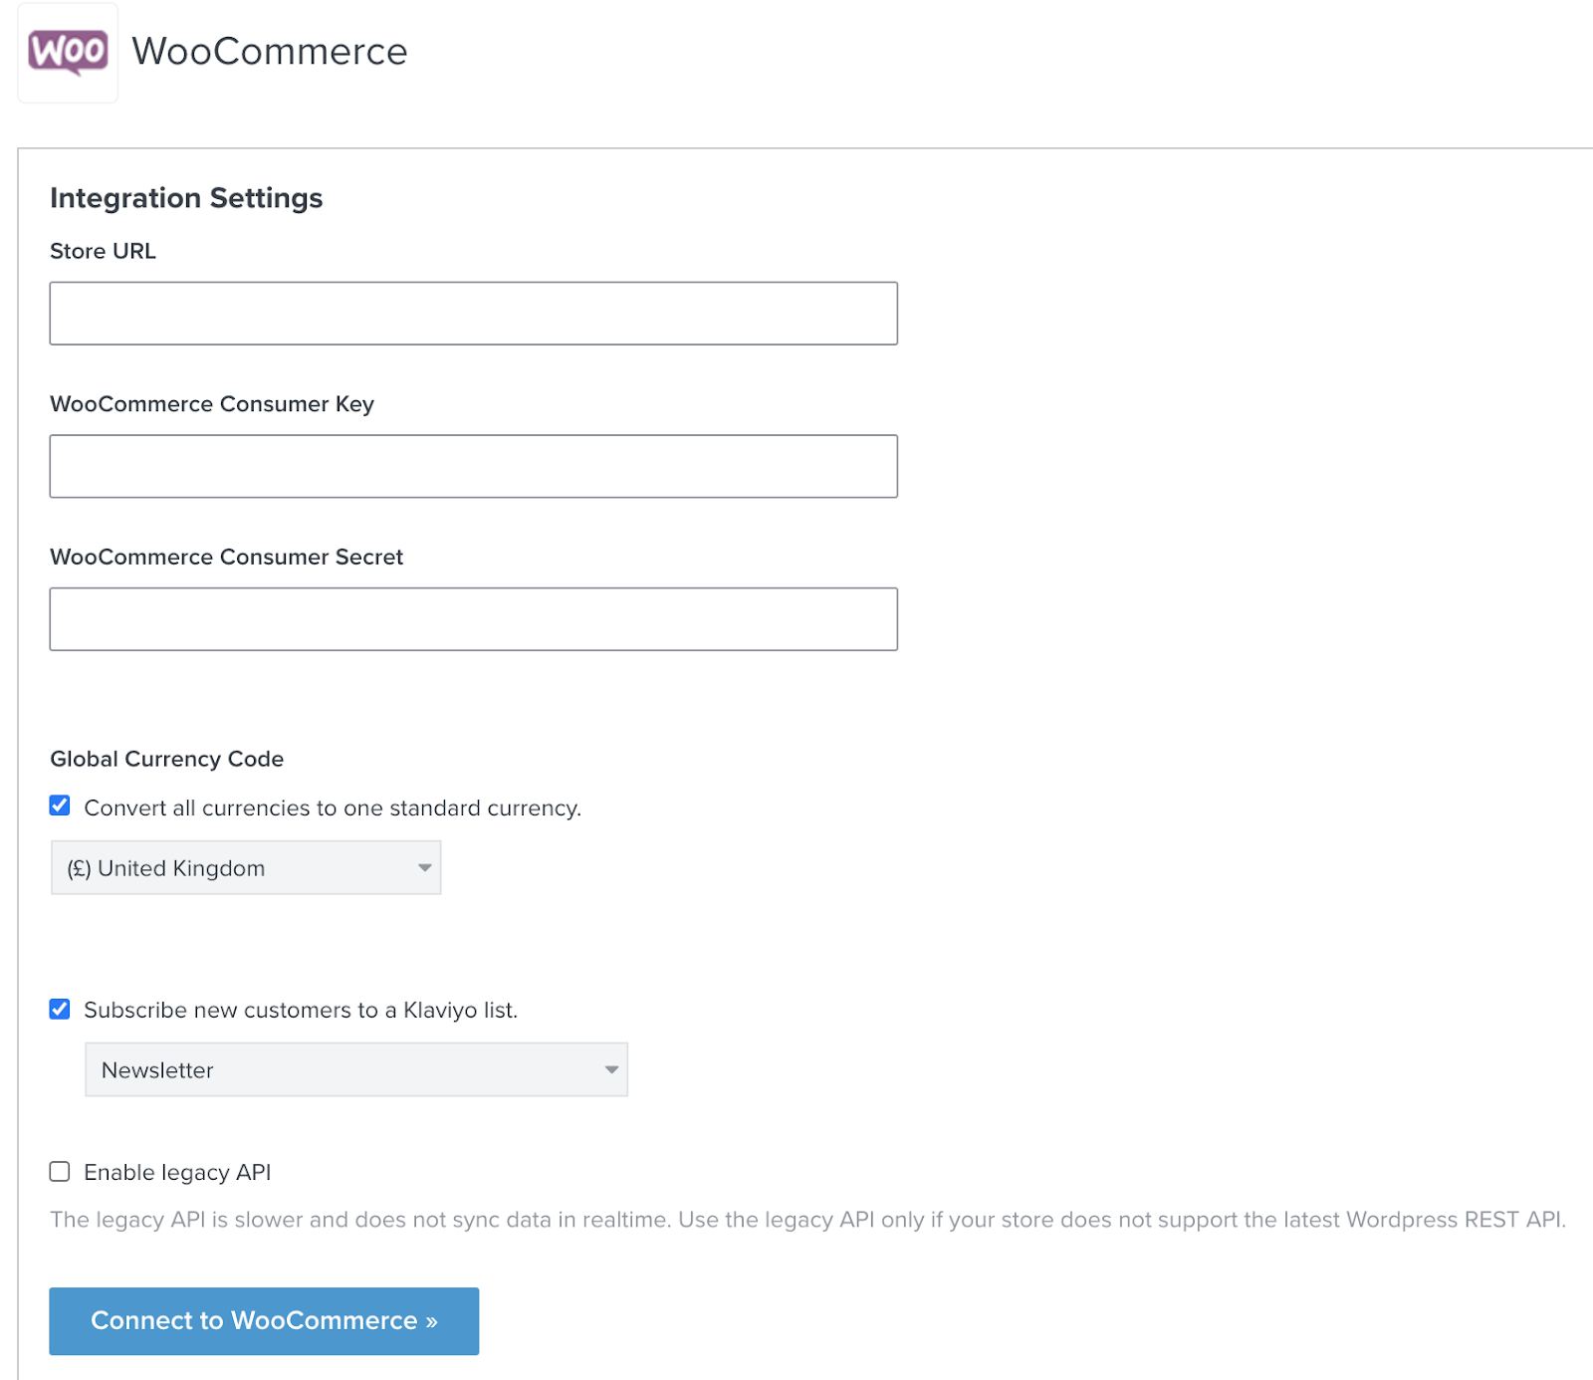Click the 'Subscribe new customers' label text

coord(301,1010)
